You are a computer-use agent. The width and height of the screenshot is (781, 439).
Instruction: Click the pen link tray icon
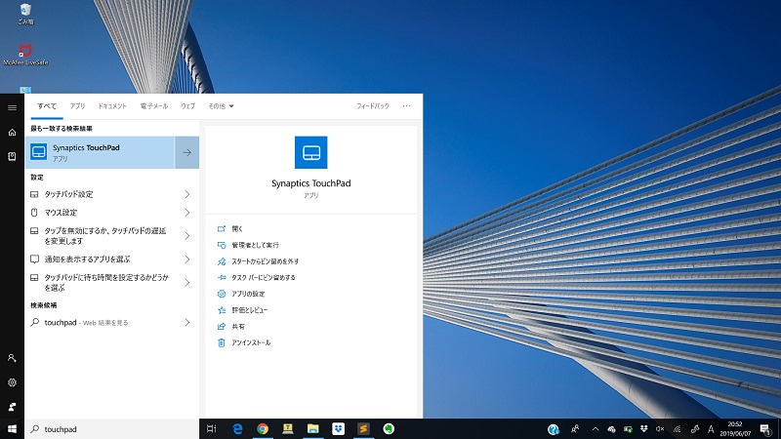[x=694, y=429]
